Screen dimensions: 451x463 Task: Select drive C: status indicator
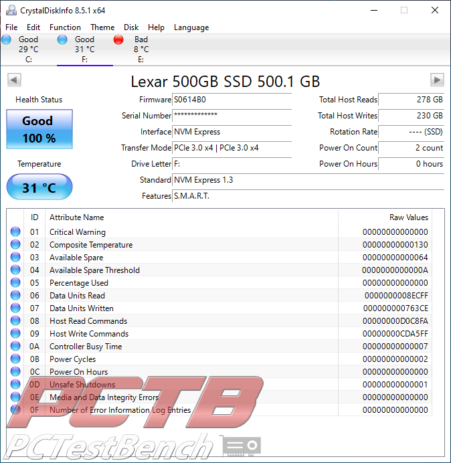(6, 39)
